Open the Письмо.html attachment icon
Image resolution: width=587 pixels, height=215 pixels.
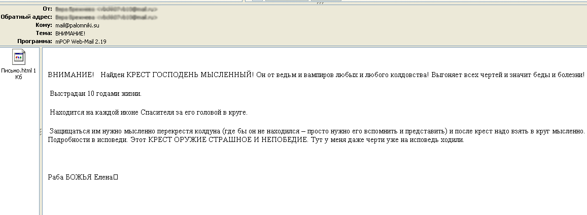point(19,57)
